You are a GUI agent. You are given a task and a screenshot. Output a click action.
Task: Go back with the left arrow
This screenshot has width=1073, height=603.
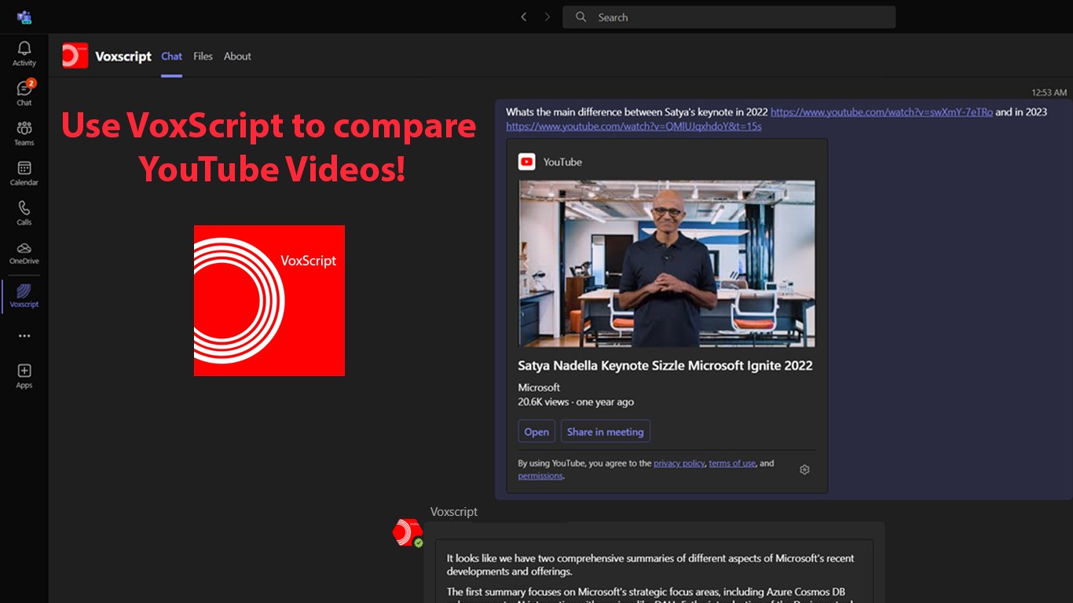point(524,16)
